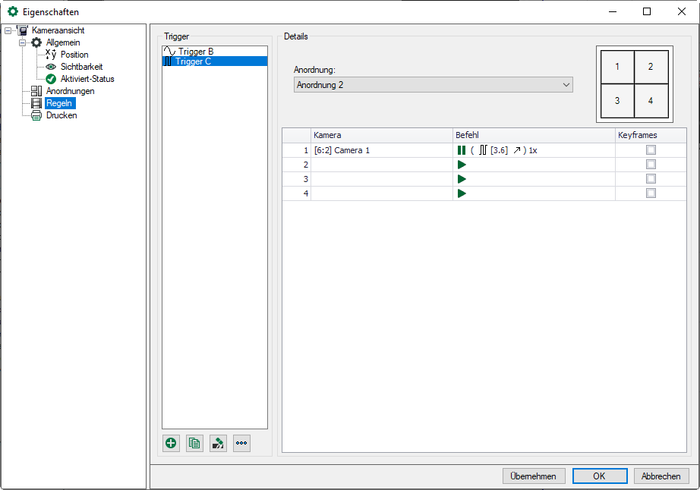Click the Abbrechen button
The height and width of the screenshot is (490, 700).
pos(661,476)
